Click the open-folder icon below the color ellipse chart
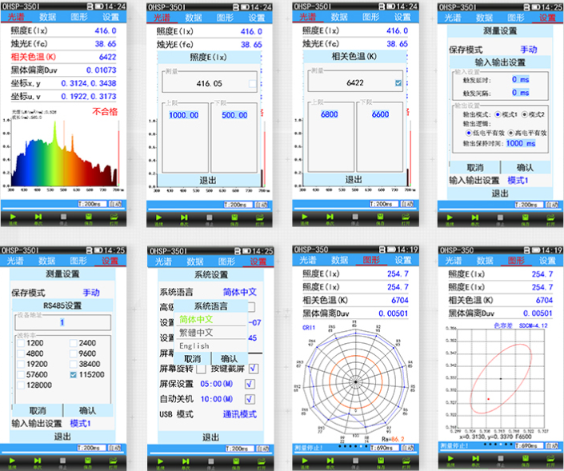Image resolution: width=564 pixels, height=471 pixels. [x=550, y=459]
